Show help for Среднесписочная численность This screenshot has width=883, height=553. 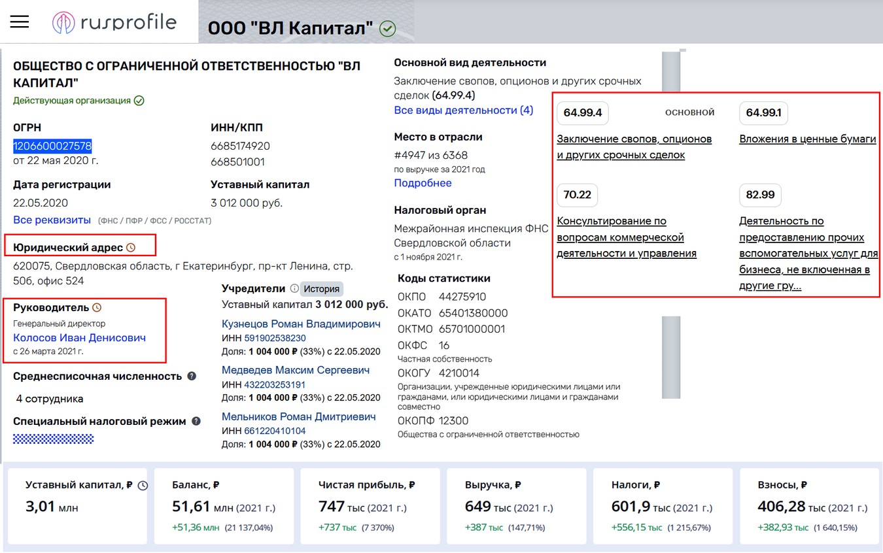coord(192,376)
